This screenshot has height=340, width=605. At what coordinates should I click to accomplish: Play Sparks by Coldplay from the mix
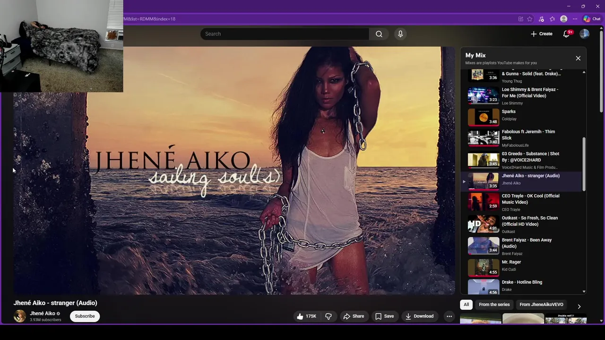pos(522,116)
